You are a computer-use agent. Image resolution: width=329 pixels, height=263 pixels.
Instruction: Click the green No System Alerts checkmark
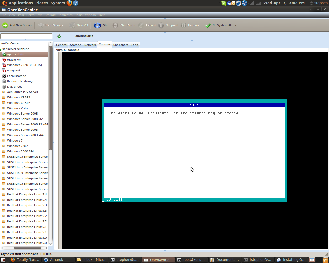(x=208, y=25)
